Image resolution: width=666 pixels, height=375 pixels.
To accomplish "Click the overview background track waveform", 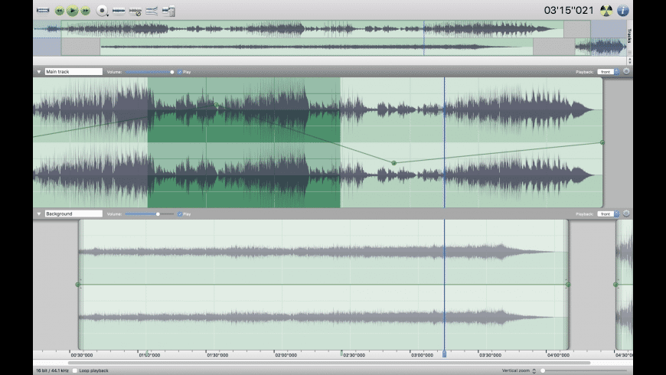I will pyautogui.click(x=316, y=47).
